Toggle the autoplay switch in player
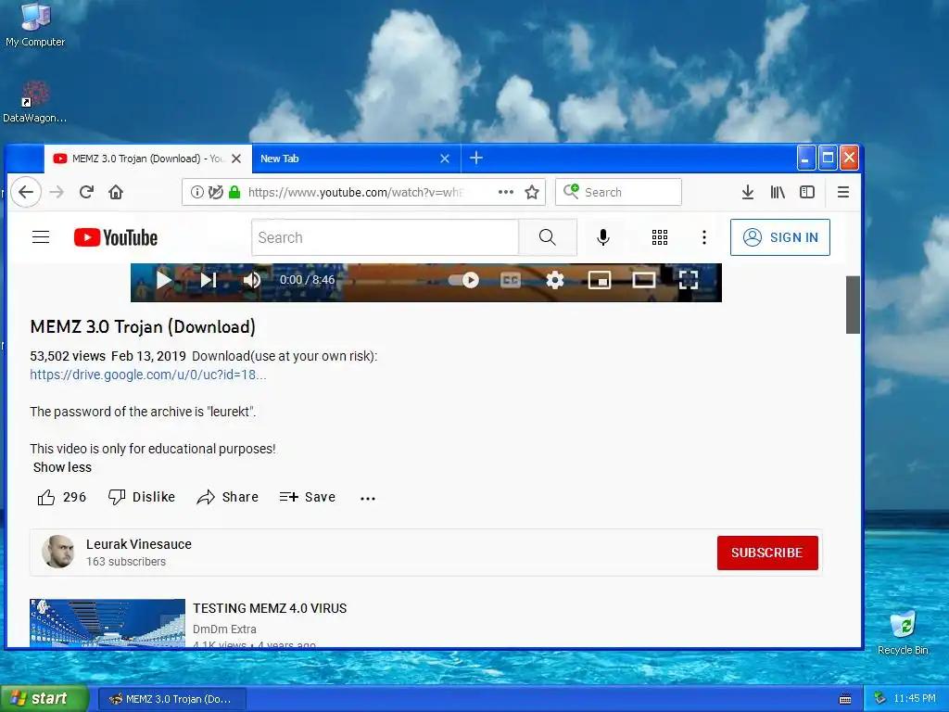The height and width of the screenshot is (712, 949). coord(464,280)
